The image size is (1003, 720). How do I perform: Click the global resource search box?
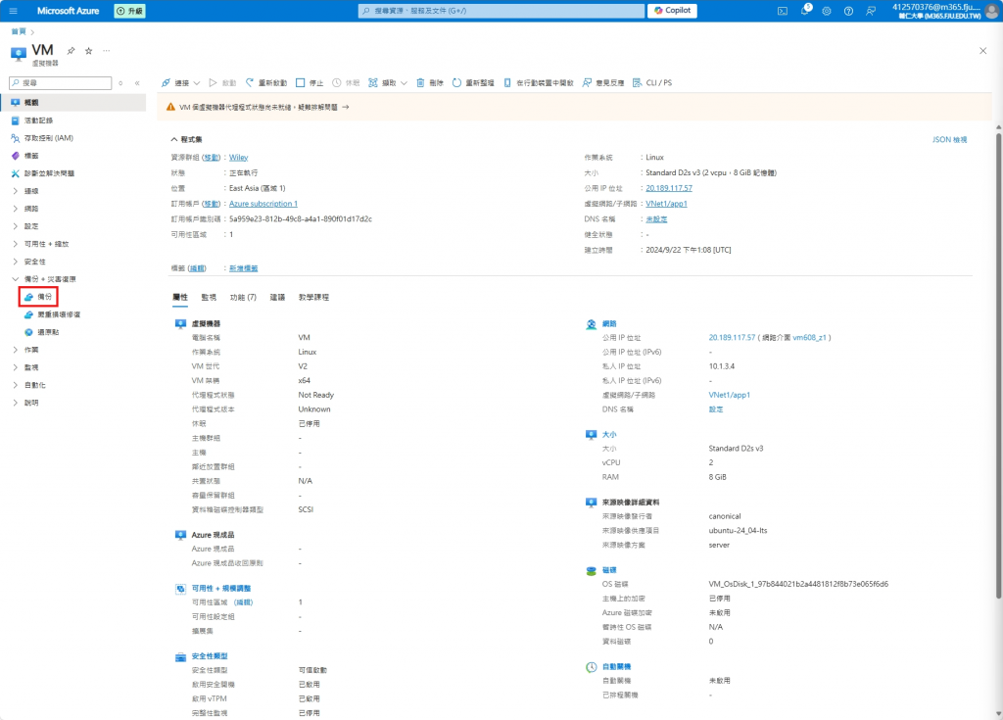point(501,11)
